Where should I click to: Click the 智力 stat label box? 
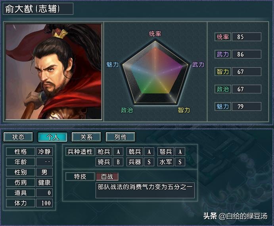coord(223,72)
